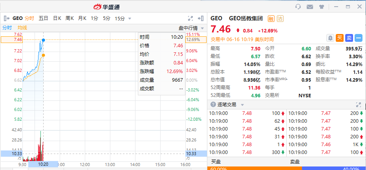Screen dimensions: 366x170
Task: Collapse the right quote panel icon
Action: point(201,18)
